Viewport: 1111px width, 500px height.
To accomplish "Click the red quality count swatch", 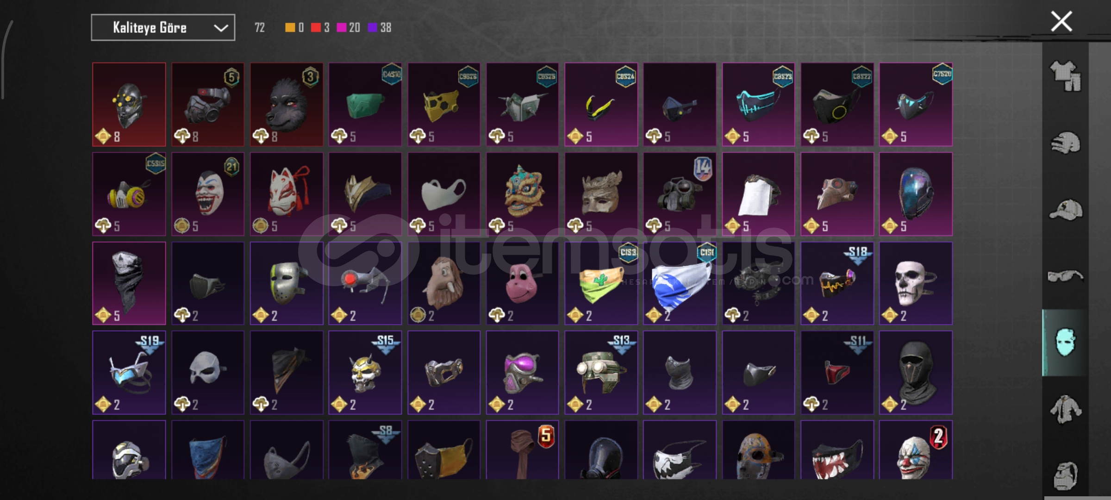I will pyautogui.click(x=316, y=28).
